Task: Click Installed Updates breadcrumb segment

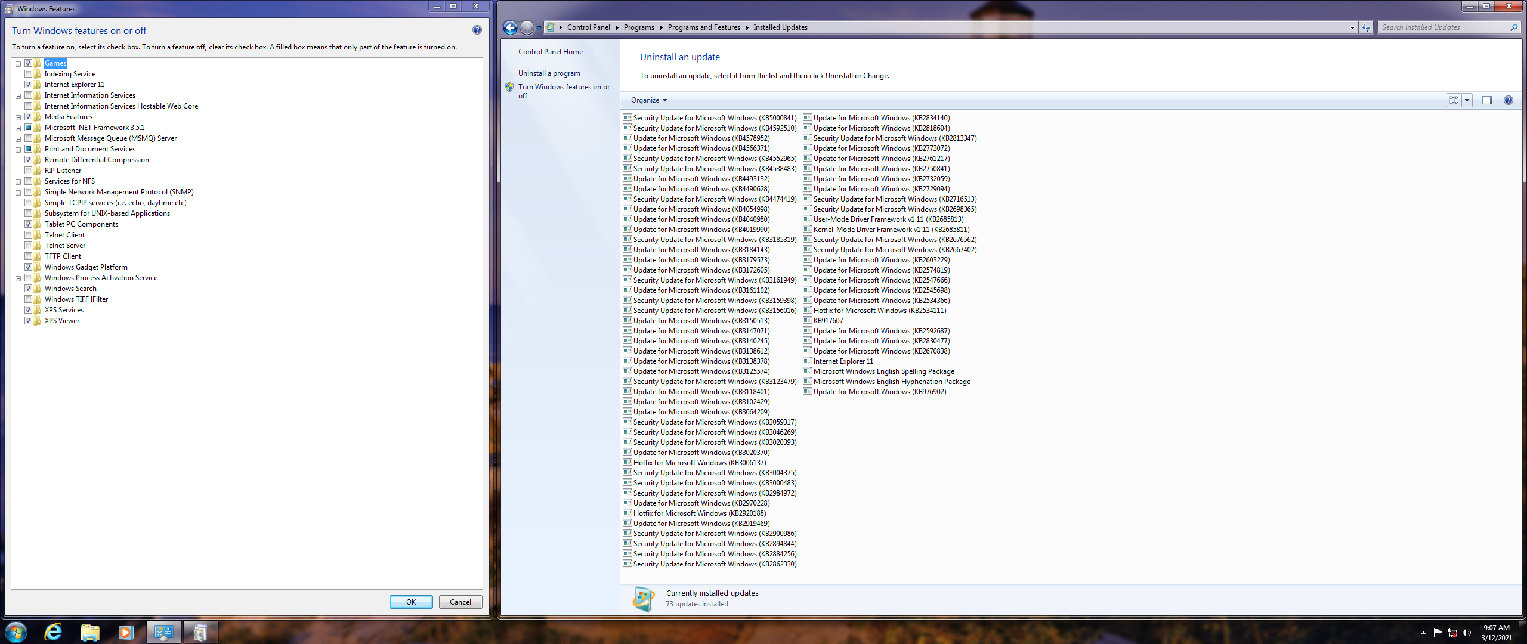Action: pyautogui.click(x=780, y=27)
